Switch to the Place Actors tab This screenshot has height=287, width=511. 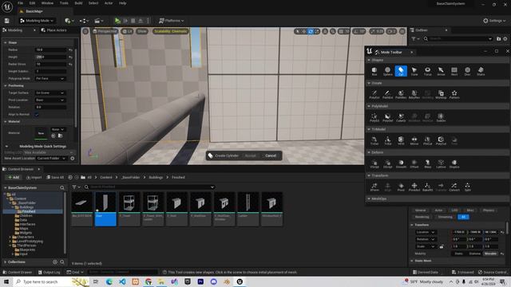point(53,30)
